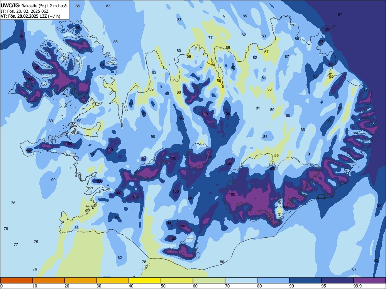Click the map value '57' in the northeast
386x289 pixels.
tap(266, 52)
